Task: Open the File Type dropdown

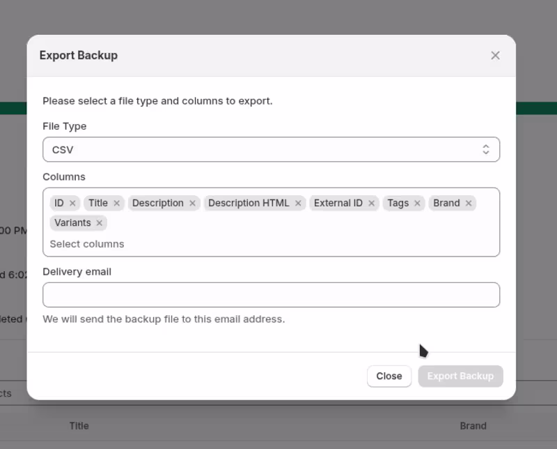Action: (x=272, y=149)
